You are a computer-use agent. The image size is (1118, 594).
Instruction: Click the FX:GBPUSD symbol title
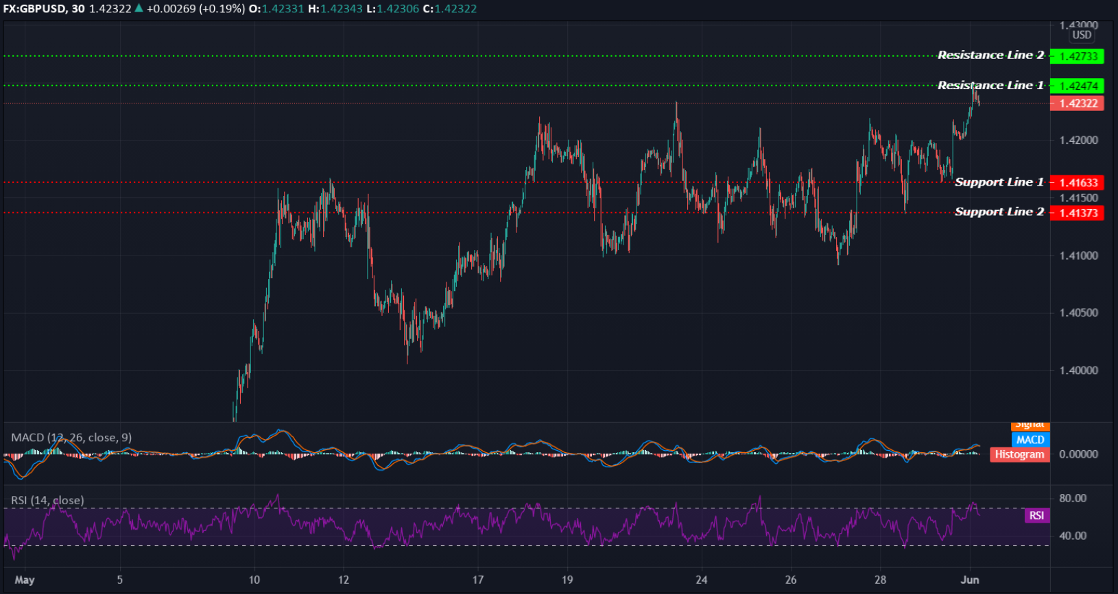coord(34,9)
